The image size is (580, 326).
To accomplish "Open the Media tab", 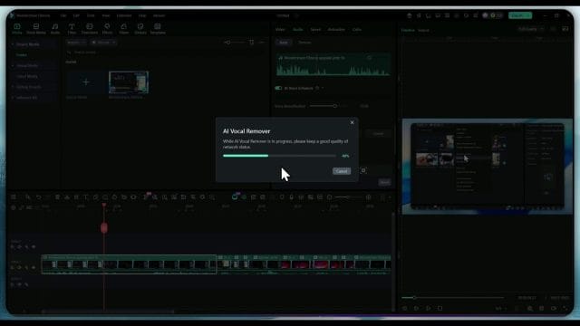I will (x=17, y=28).
